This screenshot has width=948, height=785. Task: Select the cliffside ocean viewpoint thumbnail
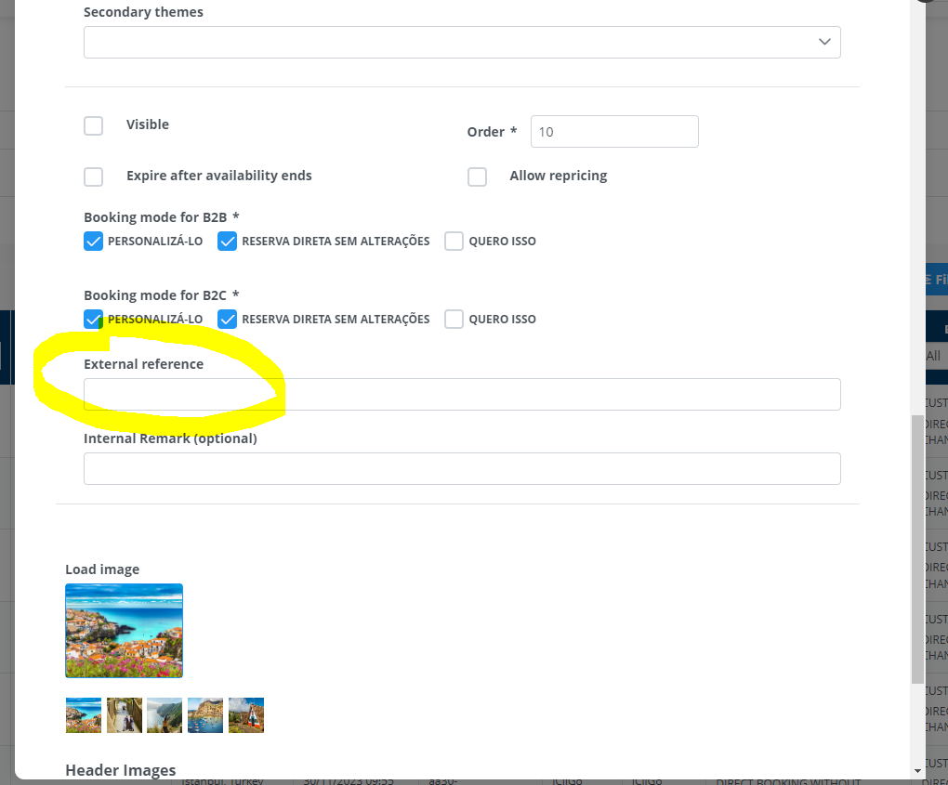coord(165,715)
